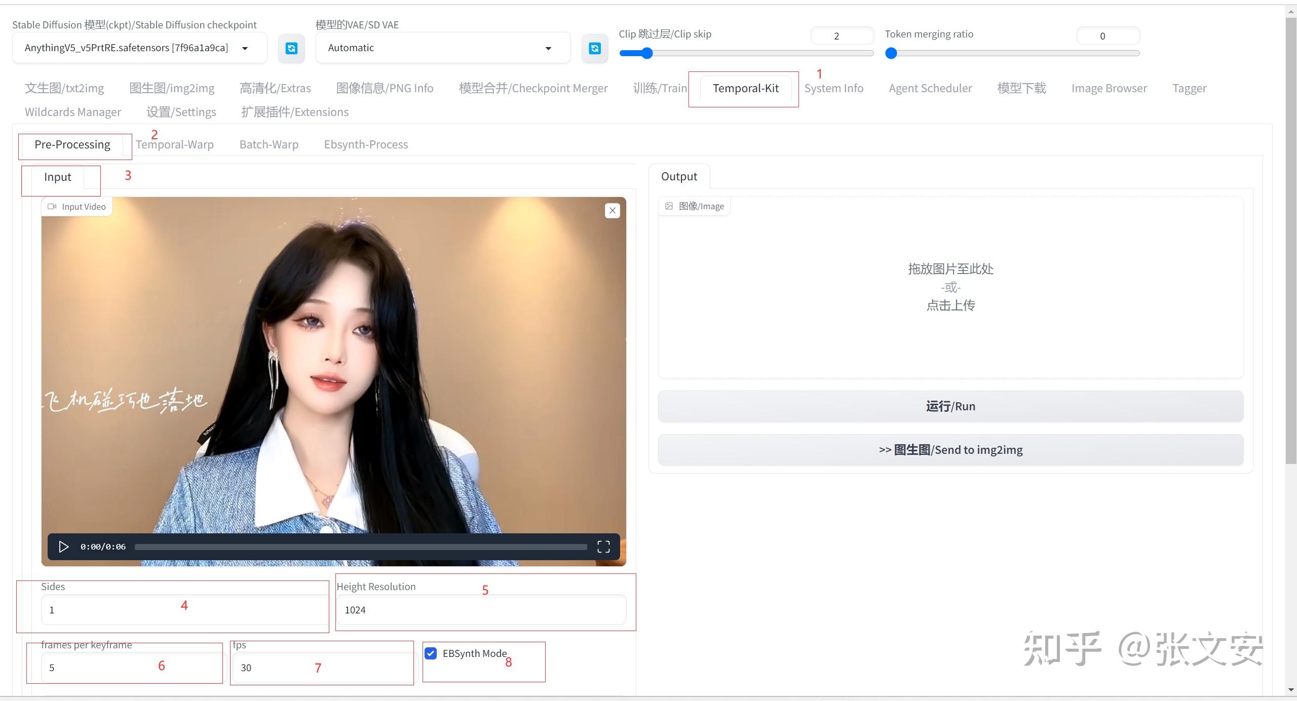Click the Height Resolution input field

pyautogui.click(x=480, y=609)
